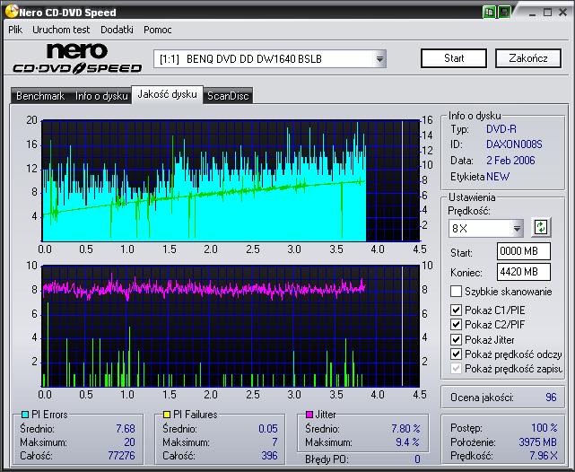
Task: Switch to the Info o dysku tab
Action: coord(101,96)
